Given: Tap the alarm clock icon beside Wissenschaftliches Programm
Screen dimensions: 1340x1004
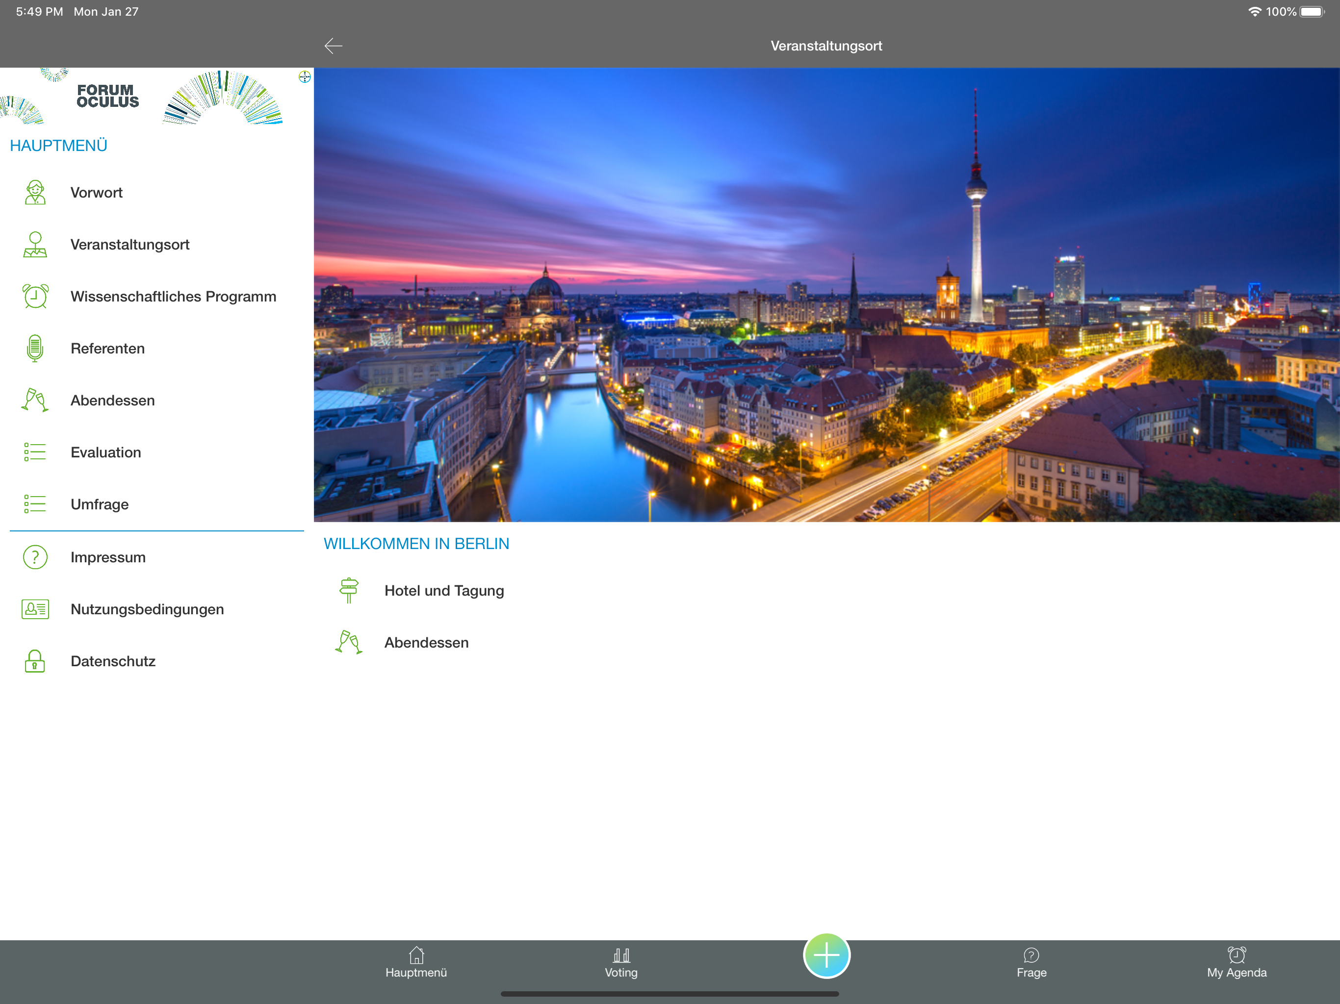Looking at the screenshot, I should click(35, 297).
